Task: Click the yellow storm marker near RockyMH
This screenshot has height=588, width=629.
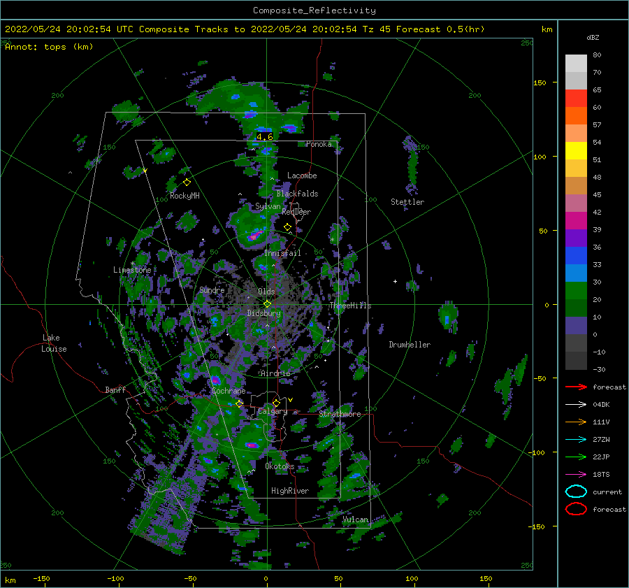Action: point(187,182)
